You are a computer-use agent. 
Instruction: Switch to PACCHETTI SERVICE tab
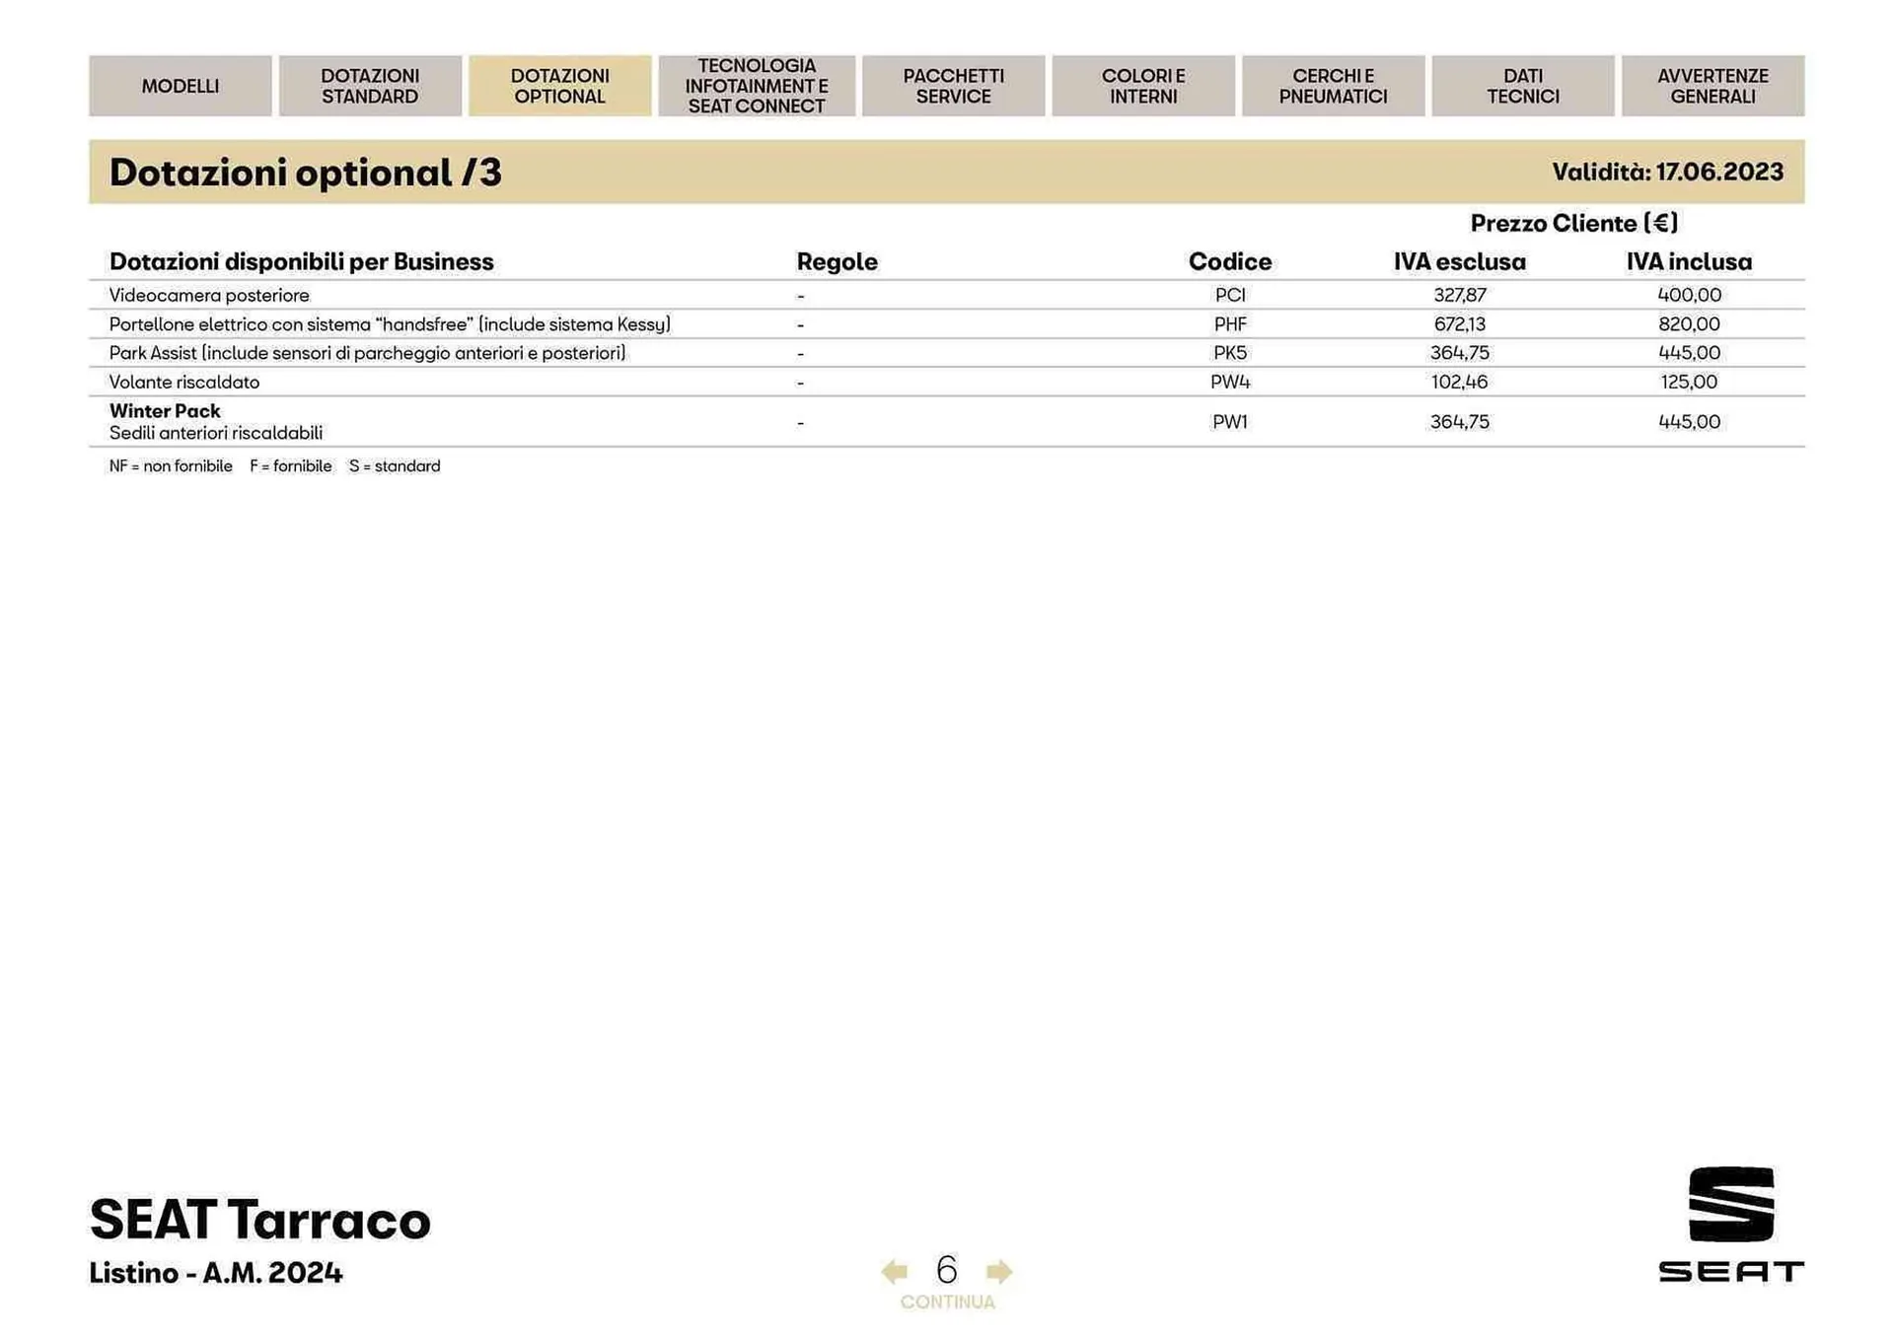tap(953, 86)
